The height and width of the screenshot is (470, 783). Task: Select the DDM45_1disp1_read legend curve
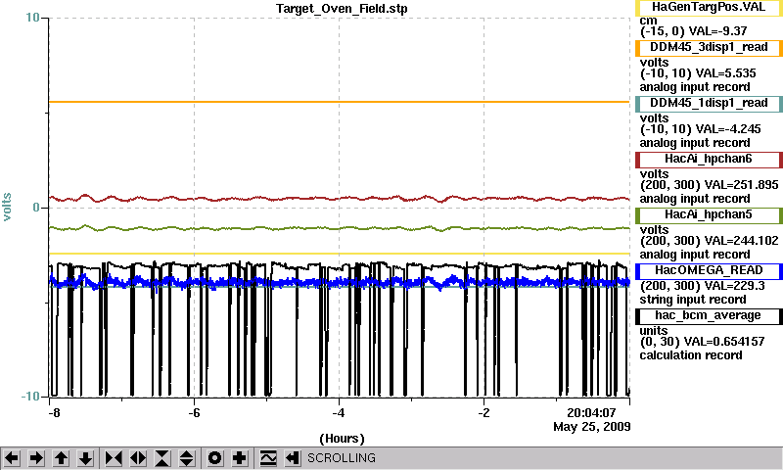(x=709, y=104)
